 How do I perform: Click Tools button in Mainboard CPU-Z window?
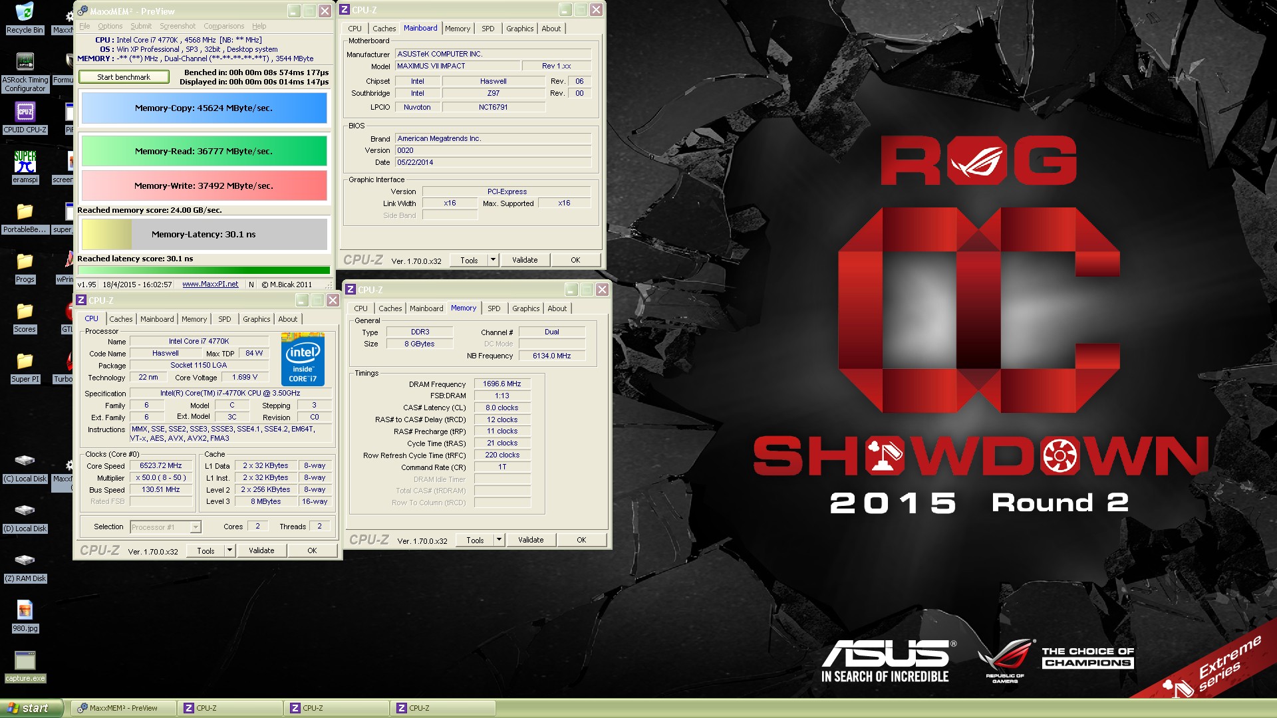tap(469, 260)
